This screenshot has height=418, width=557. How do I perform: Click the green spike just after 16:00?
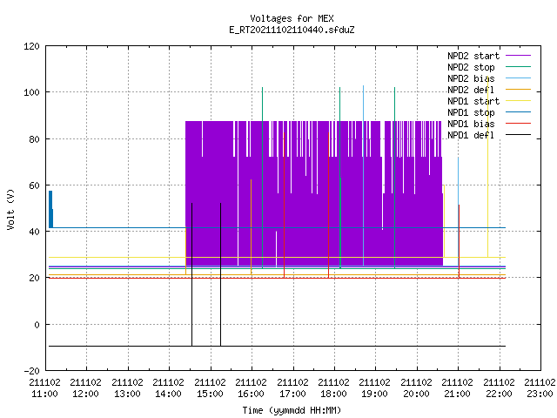point(262,178)
